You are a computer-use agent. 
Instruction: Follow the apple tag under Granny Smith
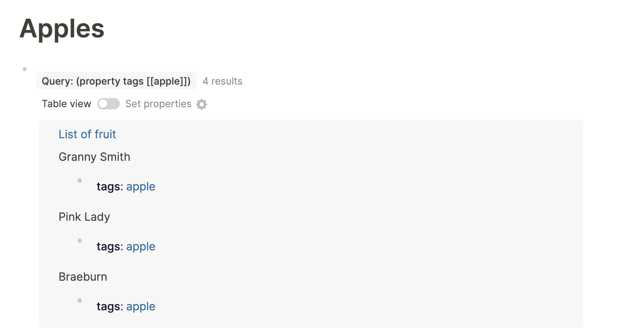(141, 187)
